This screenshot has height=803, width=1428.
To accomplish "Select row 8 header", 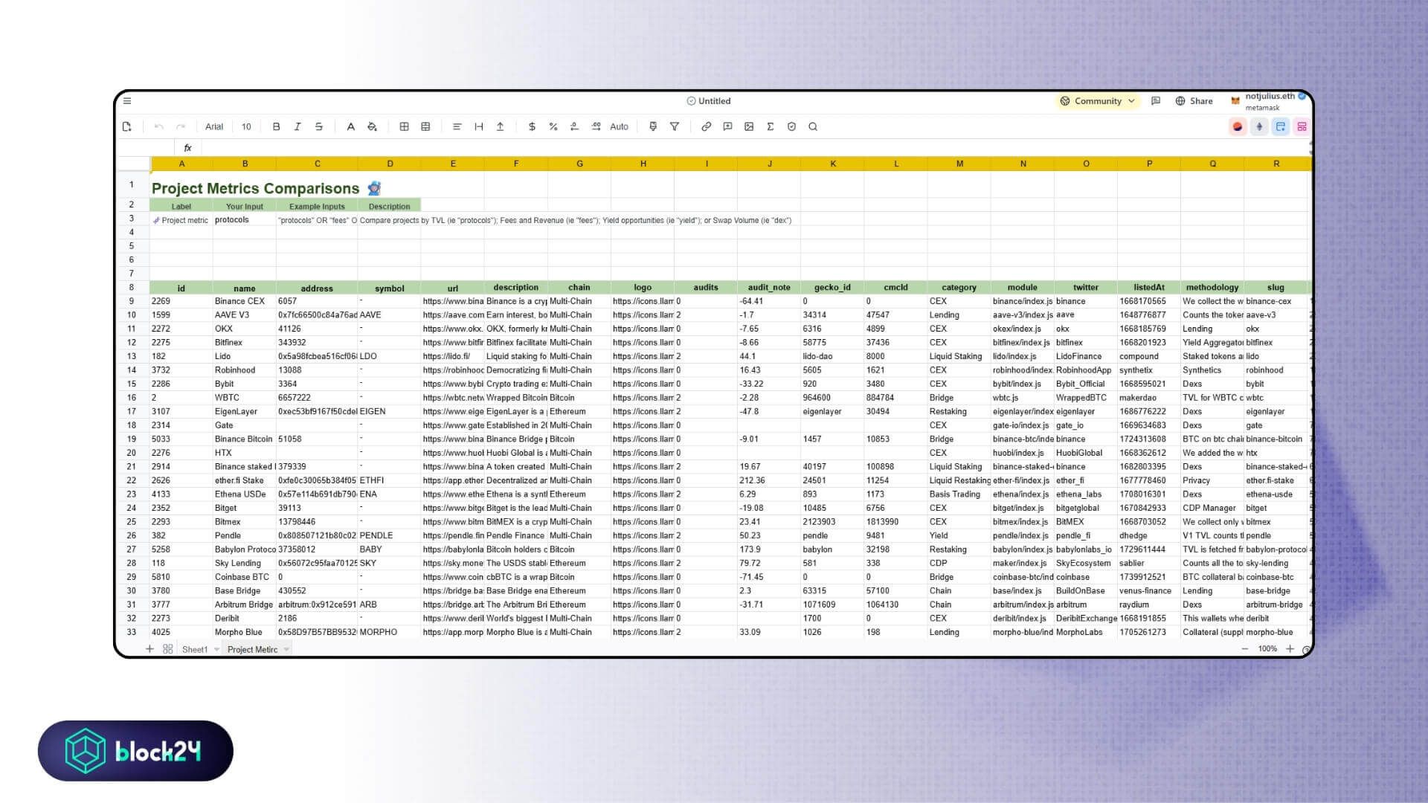I will point(132,288).
